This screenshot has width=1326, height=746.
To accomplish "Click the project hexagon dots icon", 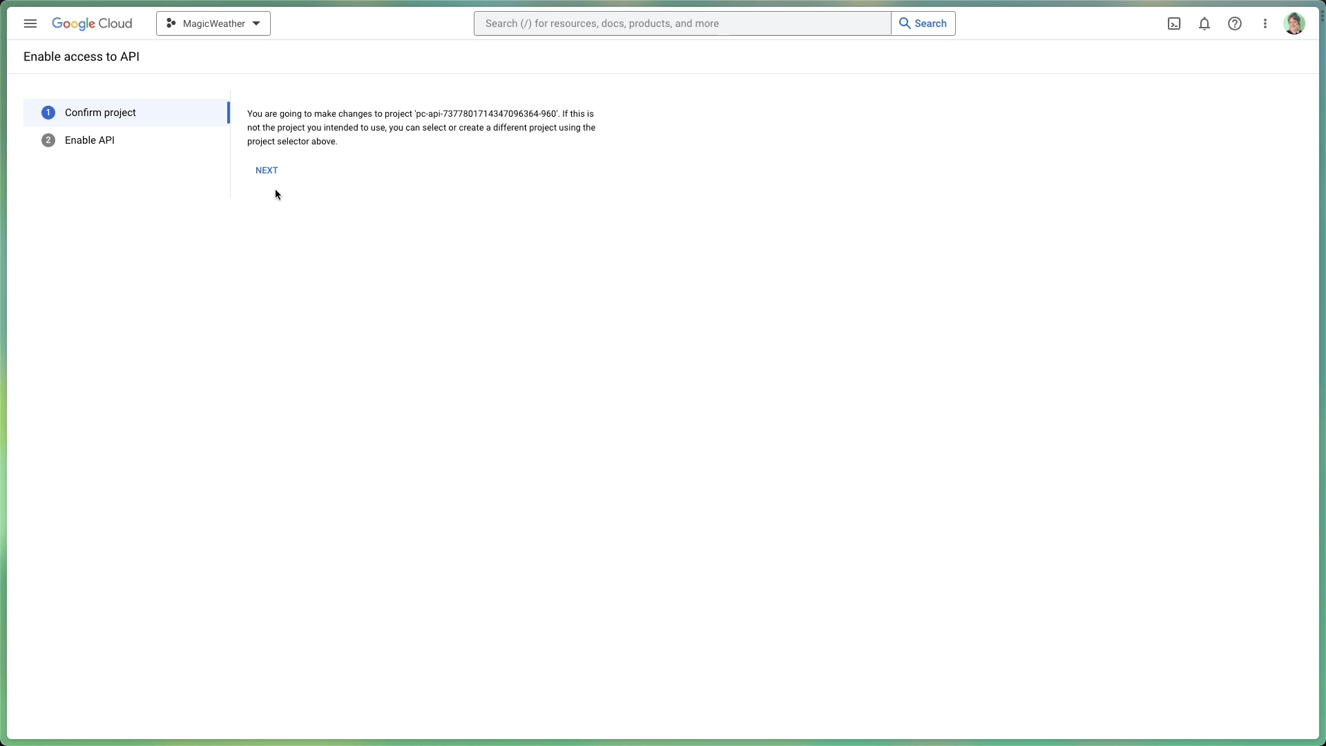I will (171, 23).
